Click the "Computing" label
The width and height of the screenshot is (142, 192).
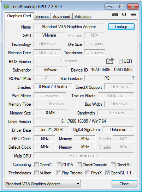(x=22, y=165)
